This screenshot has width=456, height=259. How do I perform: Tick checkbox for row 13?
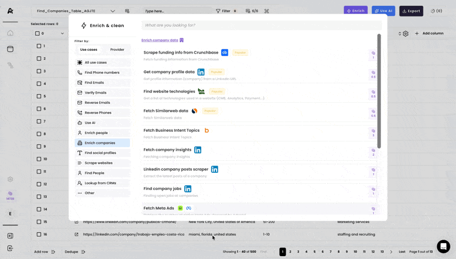tap(39, 197)
